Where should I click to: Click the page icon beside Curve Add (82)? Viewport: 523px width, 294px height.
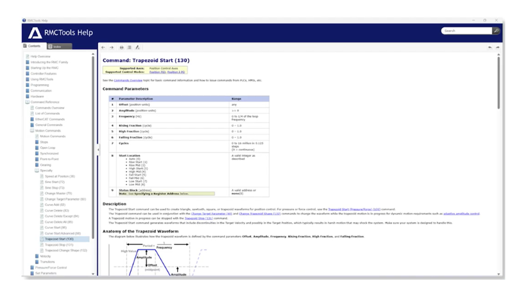[42, 204]
